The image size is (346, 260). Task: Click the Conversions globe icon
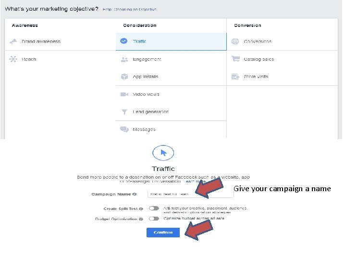235,41
